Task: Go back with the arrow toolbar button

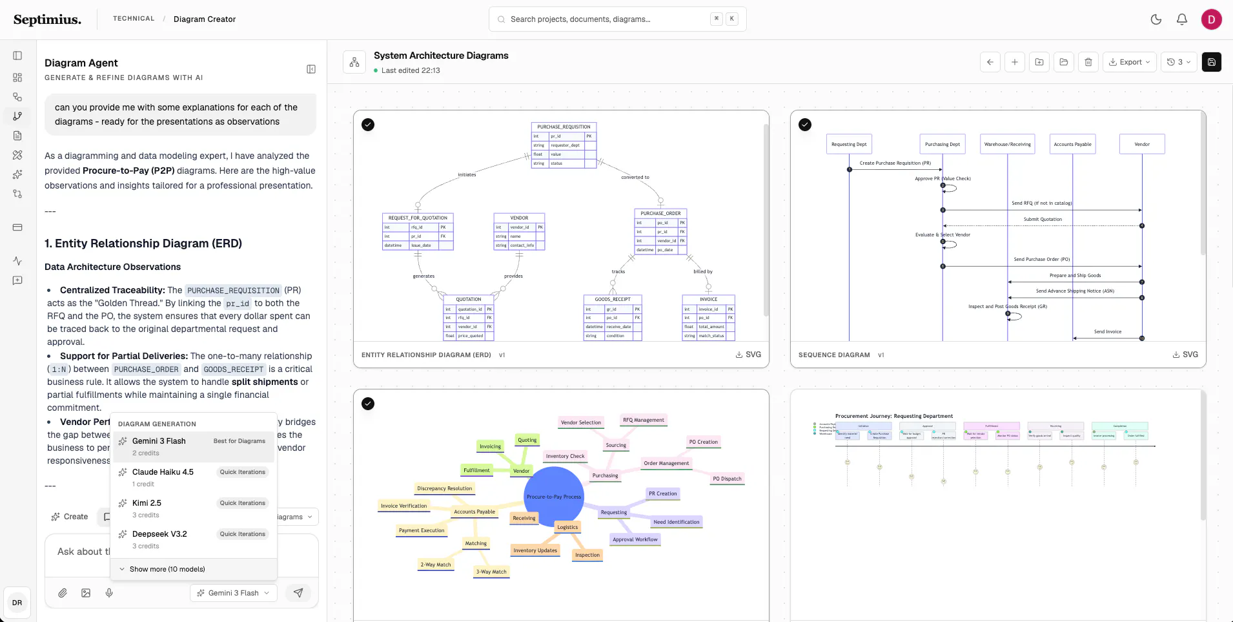Action: (x=990, y=62)
